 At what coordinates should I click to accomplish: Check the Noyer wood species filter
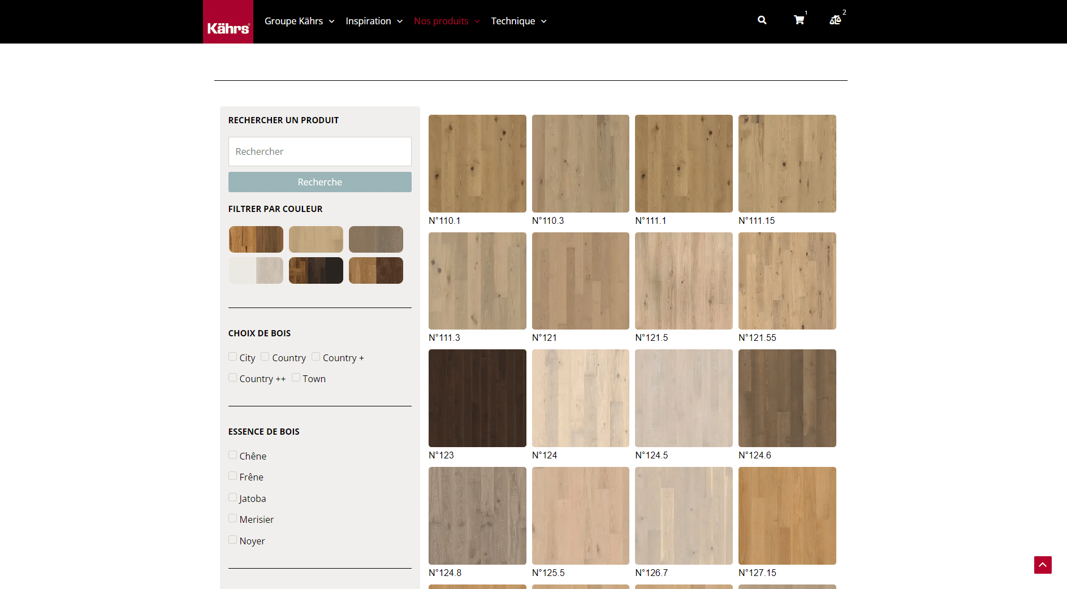tap(232, 540)
